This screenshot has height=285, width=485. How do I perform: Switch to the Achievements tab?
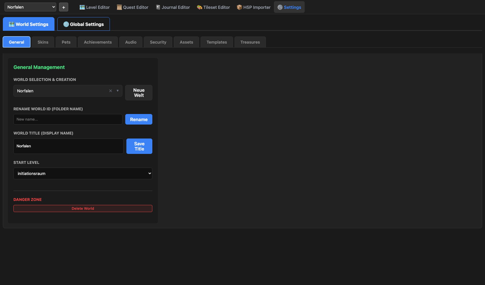pos(98,42)
